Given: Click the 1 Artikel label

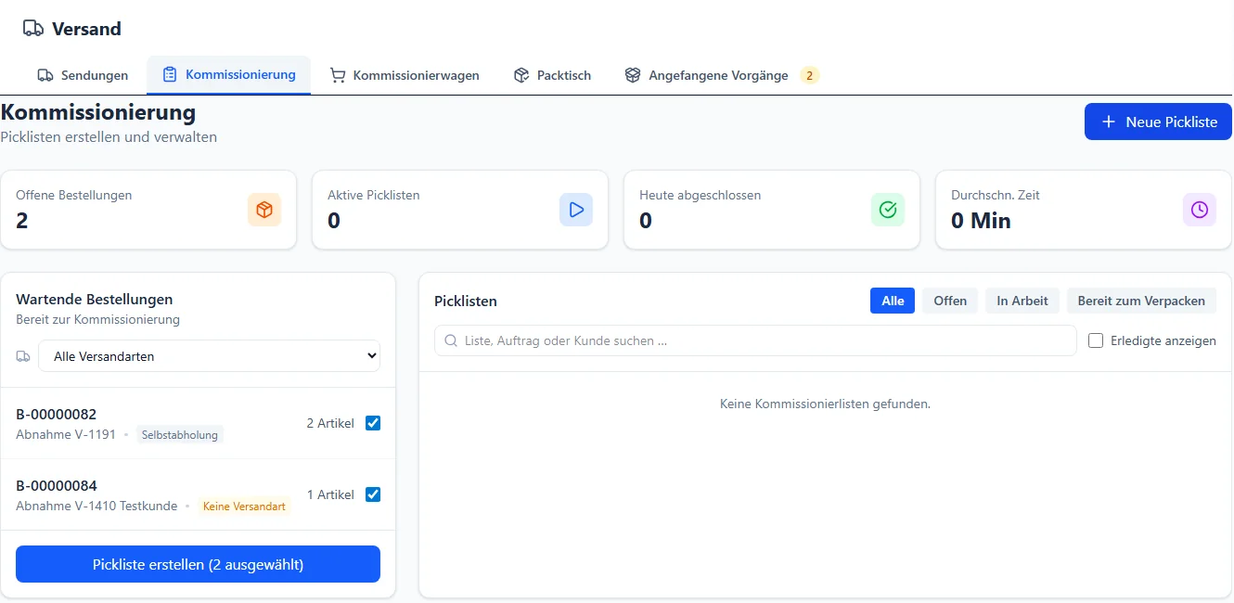Looking at the screenshot, I should [330, 494].
